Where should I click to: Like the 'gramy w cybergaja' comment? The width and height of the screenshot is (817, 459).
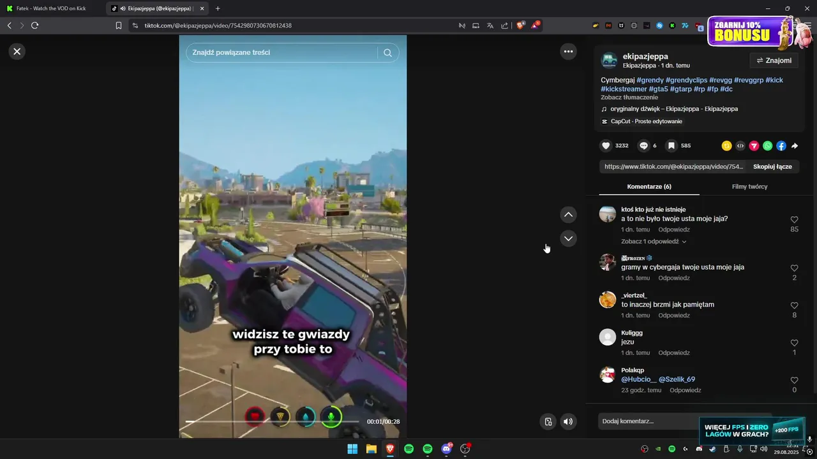(794, 268)
